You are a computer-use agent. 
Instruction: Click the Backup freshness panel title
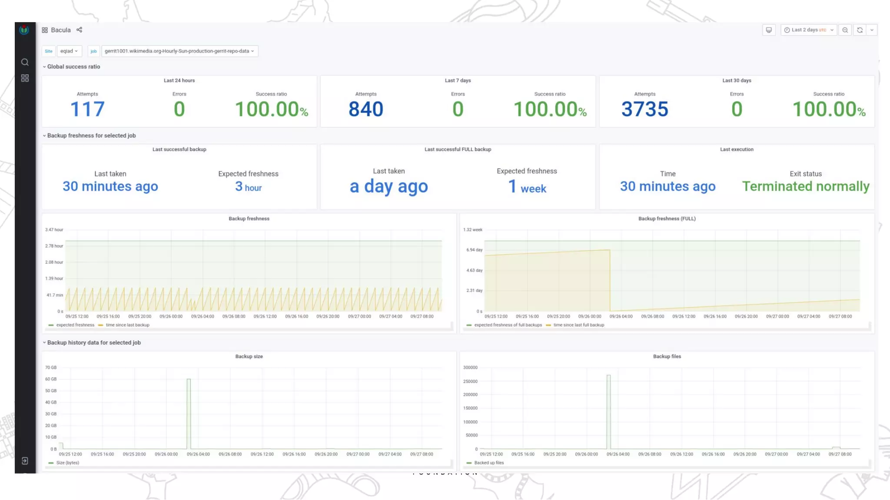click(249, 219)
